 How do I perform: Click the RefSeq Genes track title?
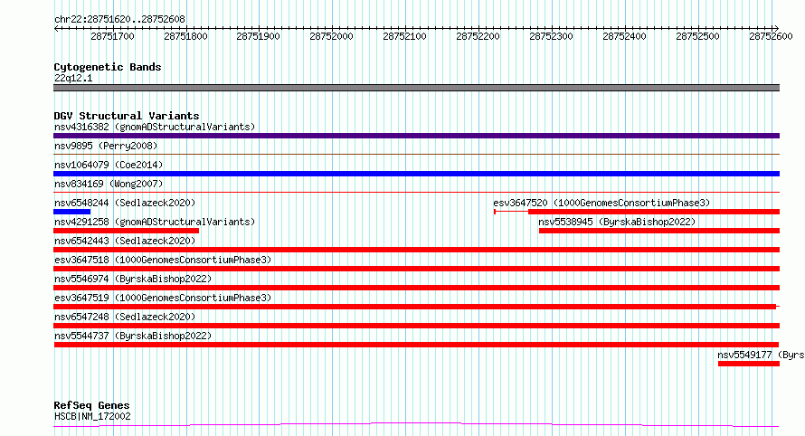(x=91, y=405)
